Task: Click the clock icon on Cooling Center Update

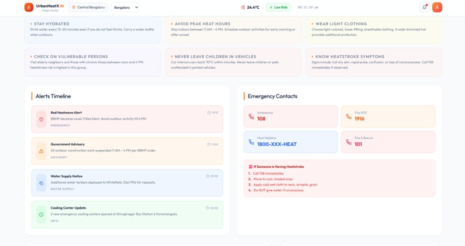Action: (207, 208)
